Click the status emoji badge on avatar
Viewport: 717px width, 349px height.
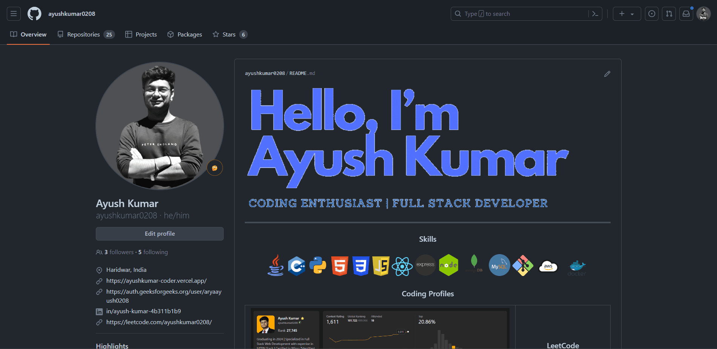click(215, 168)
